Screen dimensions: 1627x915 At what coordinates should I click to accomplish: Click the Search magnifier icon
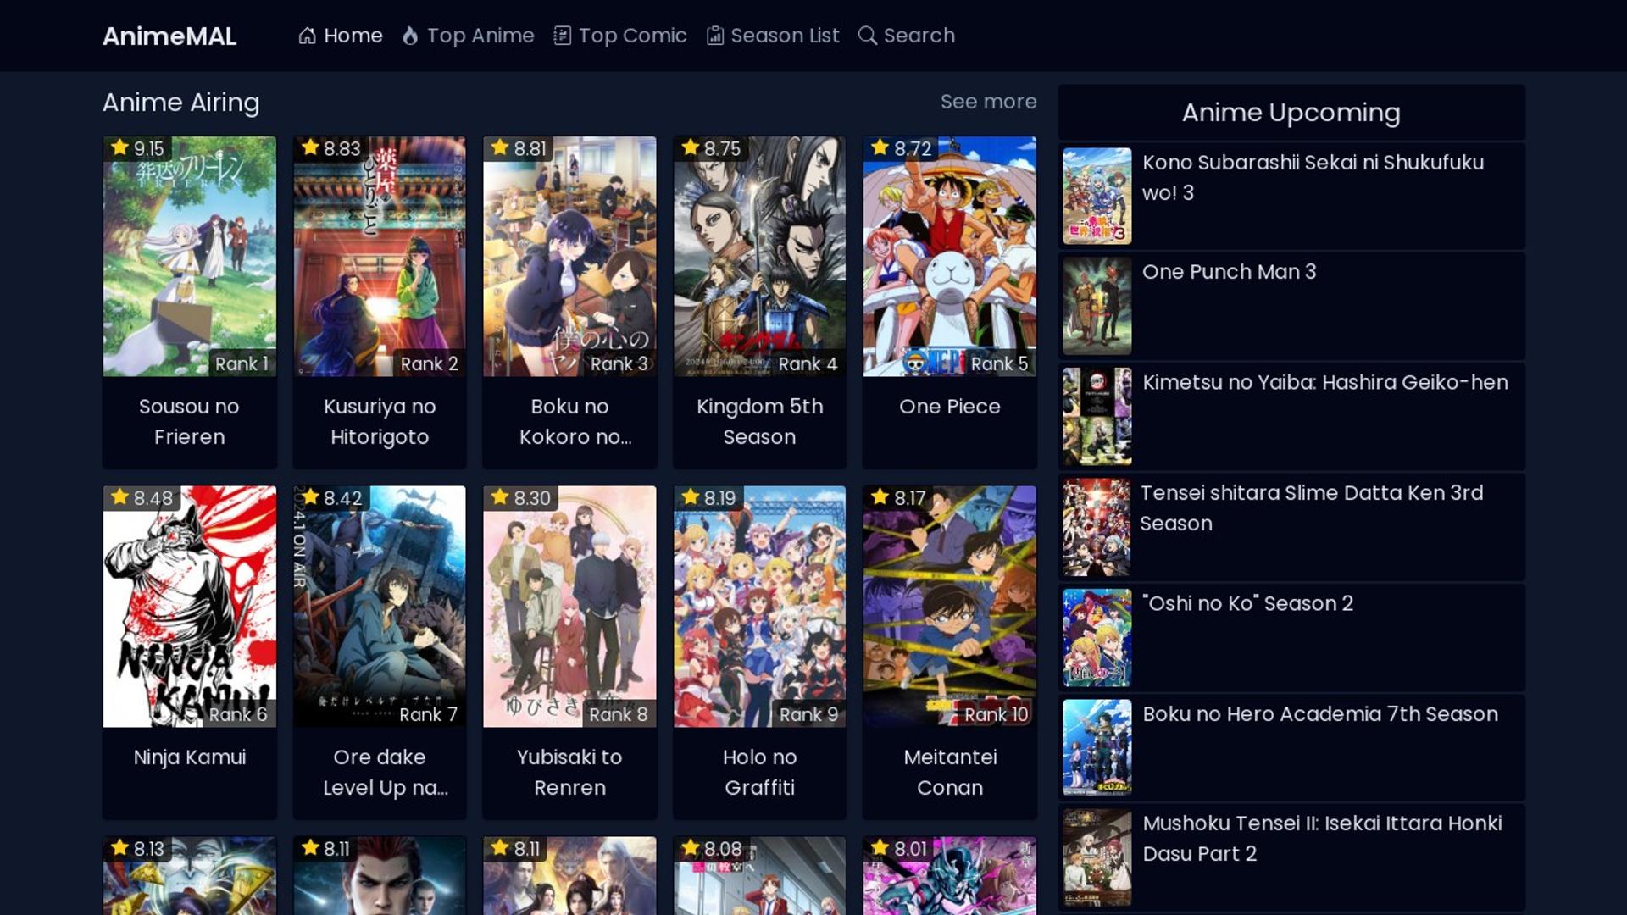click(867, 36)
